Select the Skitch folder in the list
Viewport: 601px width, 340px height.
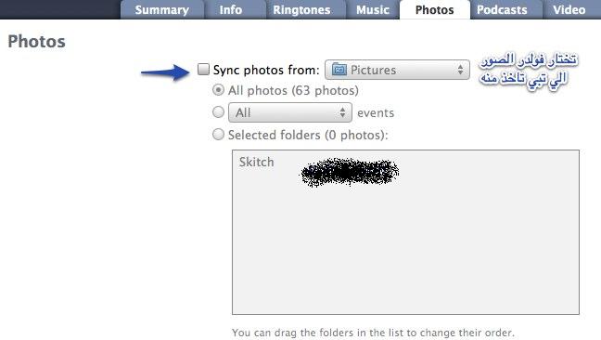256,162
